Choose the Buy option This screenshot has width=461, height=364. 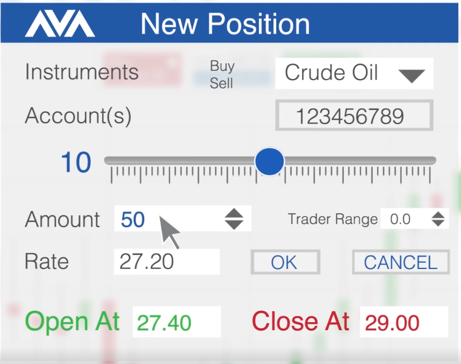click(x=222, y=66)
